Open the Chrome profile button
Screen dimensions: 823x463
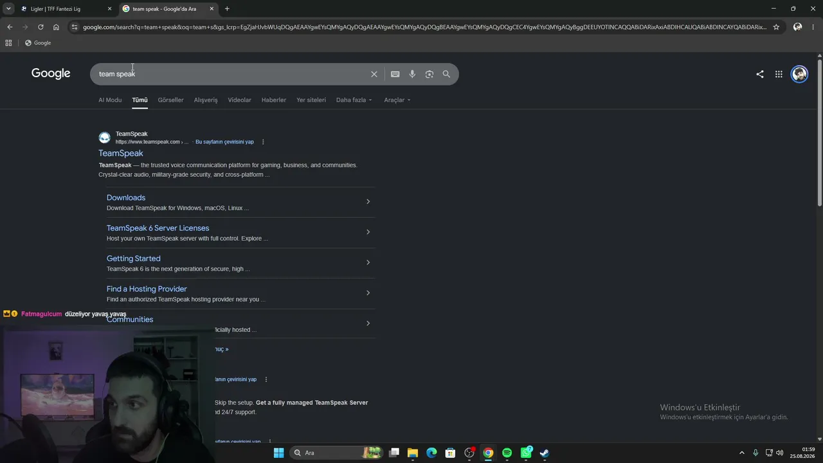797,27
